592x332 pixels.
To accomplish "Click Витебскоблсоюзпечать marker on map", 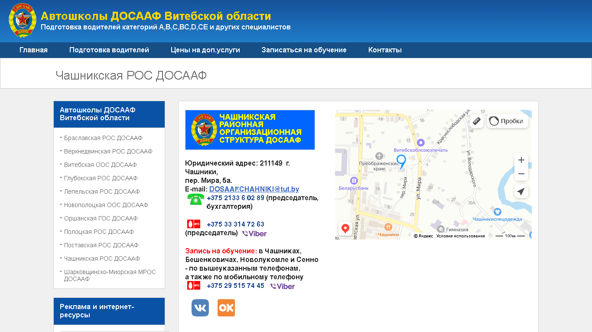I will pyautogui.click(x=420, y=142).
